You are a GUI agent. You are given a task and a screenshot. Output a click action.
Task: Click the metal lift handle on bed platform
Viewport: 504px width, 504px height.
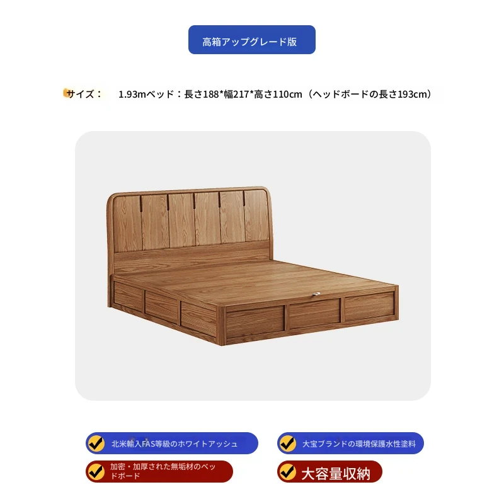coord(317,294)
